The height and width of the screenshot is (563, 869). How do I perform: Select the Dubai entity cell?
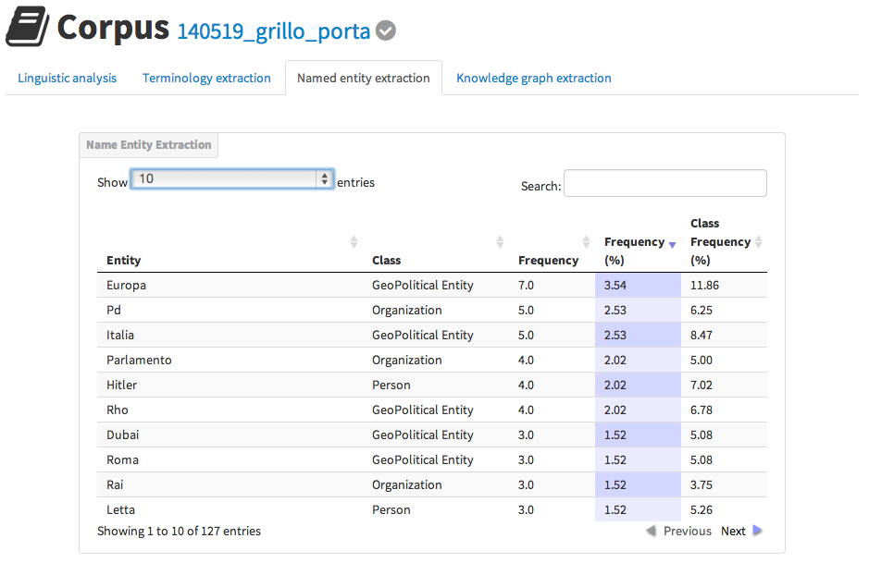123,434
